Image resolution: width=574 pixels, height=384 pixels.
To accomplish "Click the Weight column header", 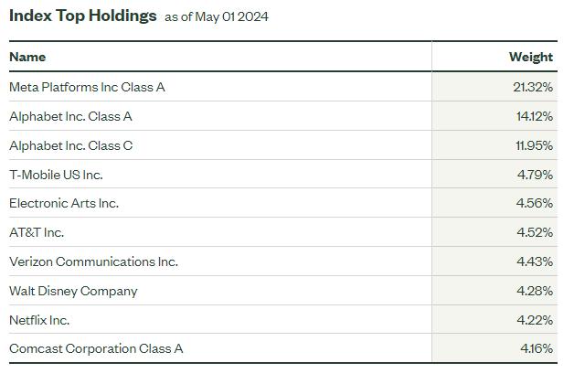I will (x=530, y=57).
